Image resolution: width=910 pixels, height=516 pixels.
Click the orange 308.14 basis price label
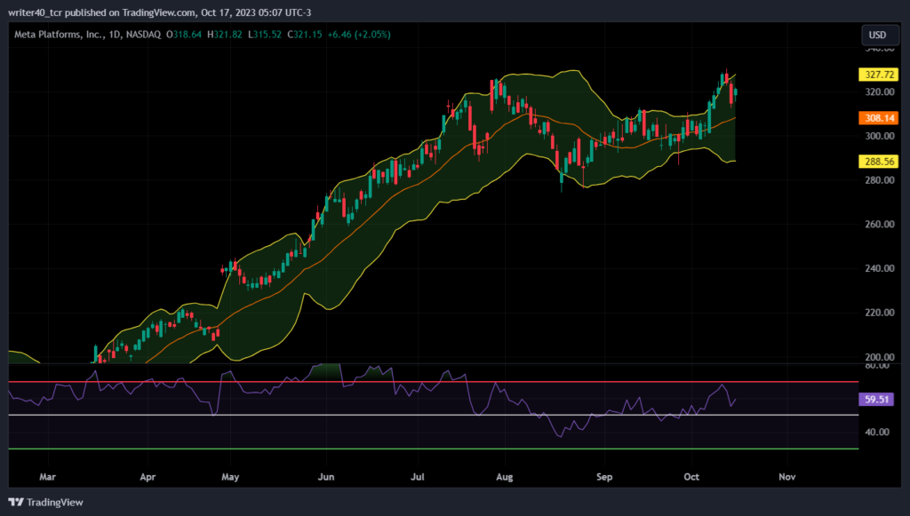pos(879,118)
